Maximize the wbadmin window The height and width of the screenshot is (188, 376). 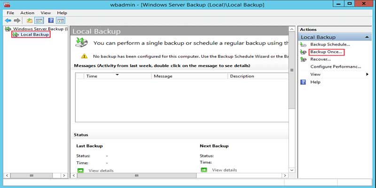tap(350, 4)
